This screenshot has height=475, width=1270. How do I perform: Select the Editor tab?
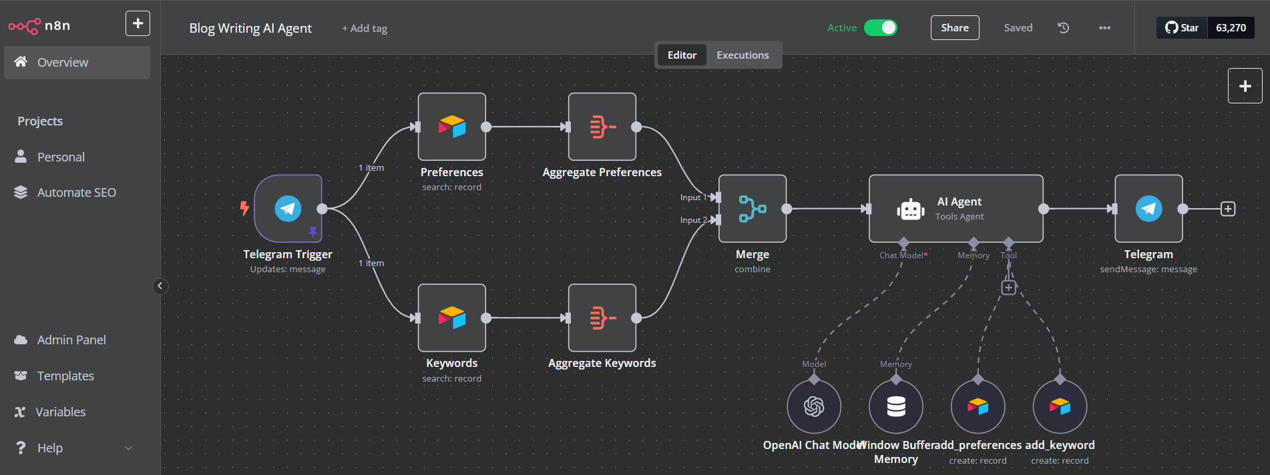682,55
